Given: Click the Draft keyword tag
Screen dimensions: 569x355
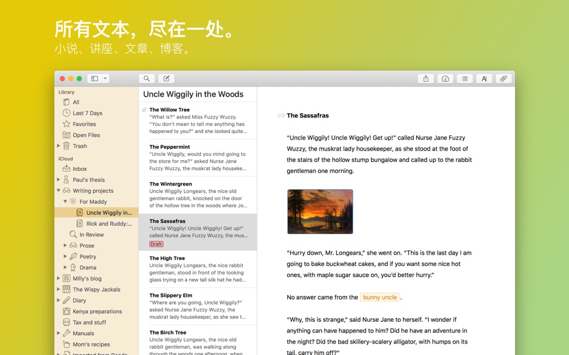Looking at the screenshot, I should click(156, 244).
